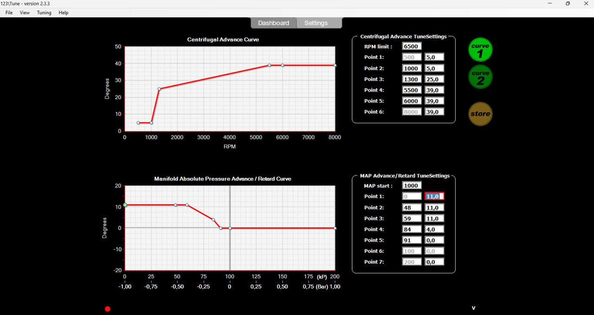Select MAP curve node at 59 kP

click(x=187, y=205)
